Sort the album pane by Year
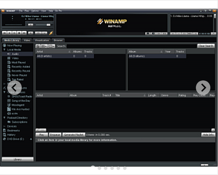Image resolution: width=218 pixels, height=175 pixels. point(169,52)
